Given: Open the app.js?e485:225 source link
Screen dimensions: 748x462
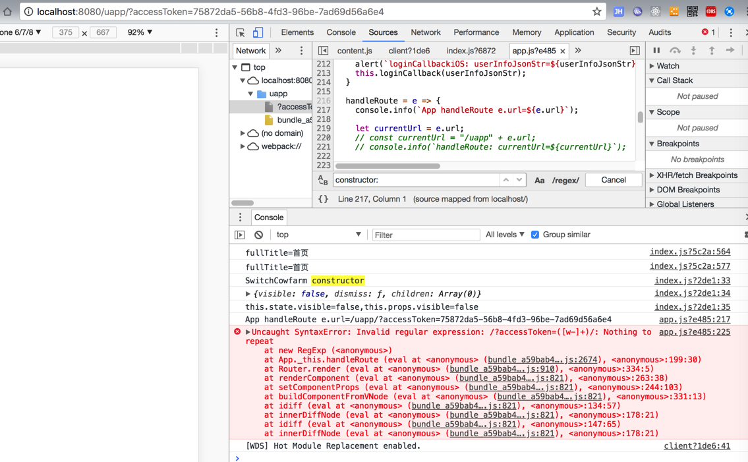Looking at the screenshot, I should (694, 332).
